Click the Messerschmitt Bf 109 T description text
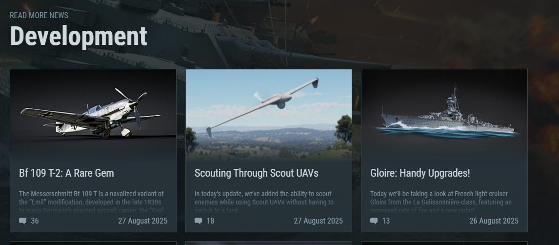The height and width of the screenshot is (245, 559). click(92, 202)
